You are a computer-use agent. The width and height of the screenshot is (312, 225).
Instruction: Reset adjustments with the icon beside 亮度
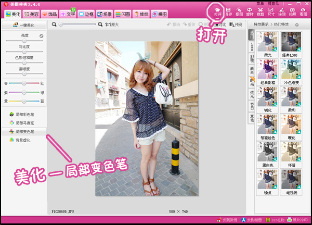pyautogui.click(x=41, y=35)
